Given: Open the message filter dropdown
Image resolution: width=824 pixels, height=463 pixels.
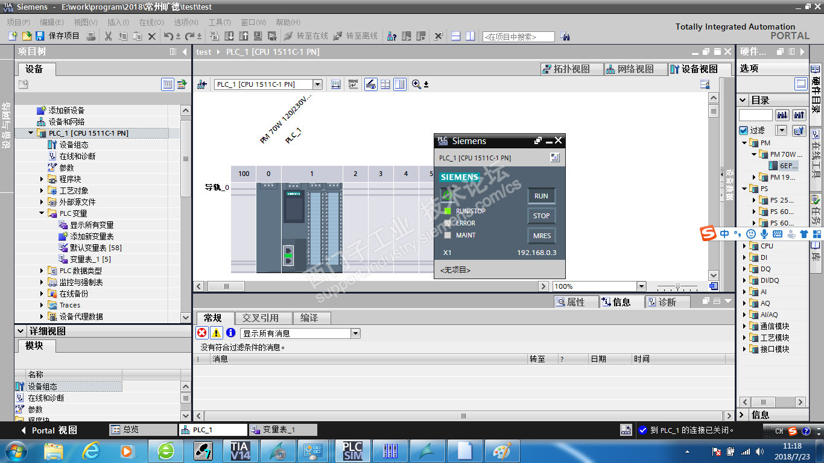Looking at the screenshot, I should [355, 333].
